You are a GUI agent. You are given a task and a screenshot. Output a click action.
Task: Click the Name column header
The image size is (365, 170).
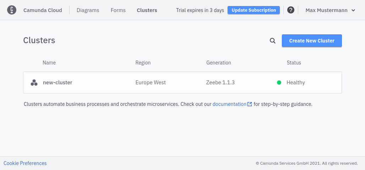tap(49, 63)
